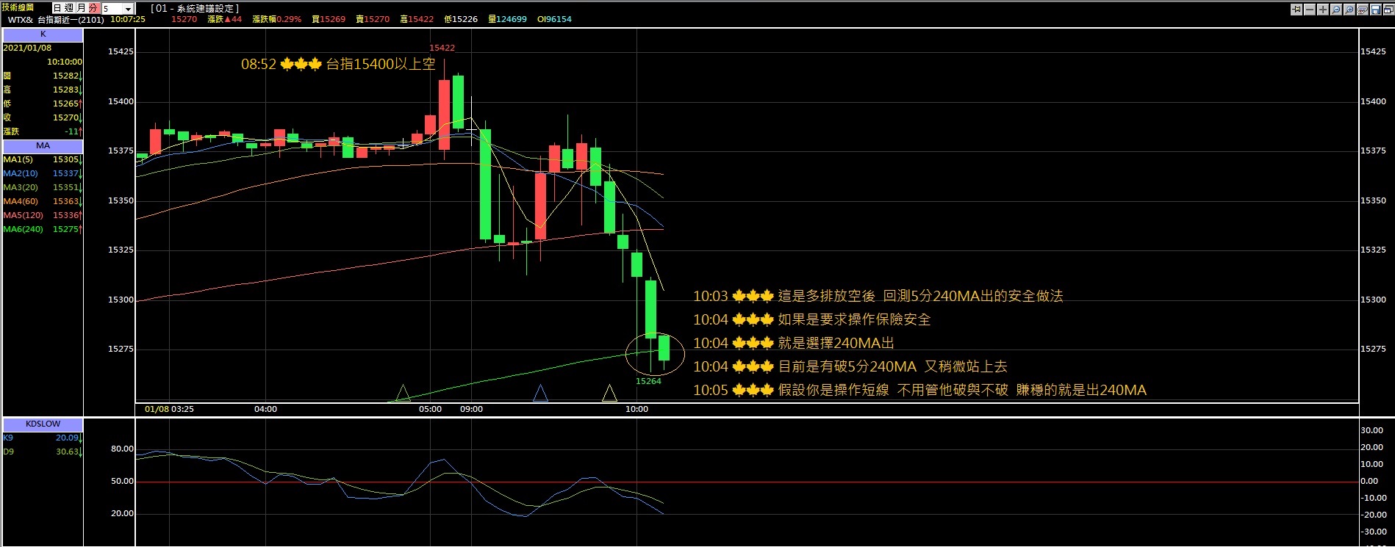Click the D9 value row

pyautogui.click(x=43, y=452)
